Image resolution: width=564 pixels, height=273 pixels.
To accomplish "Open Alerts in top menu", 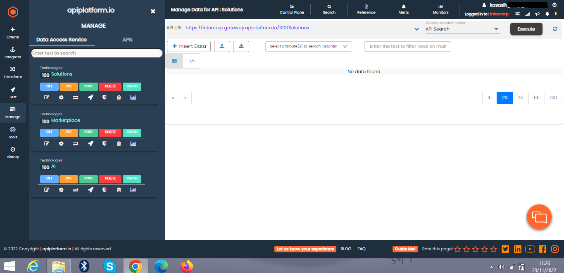I will (x=404, y=9).
